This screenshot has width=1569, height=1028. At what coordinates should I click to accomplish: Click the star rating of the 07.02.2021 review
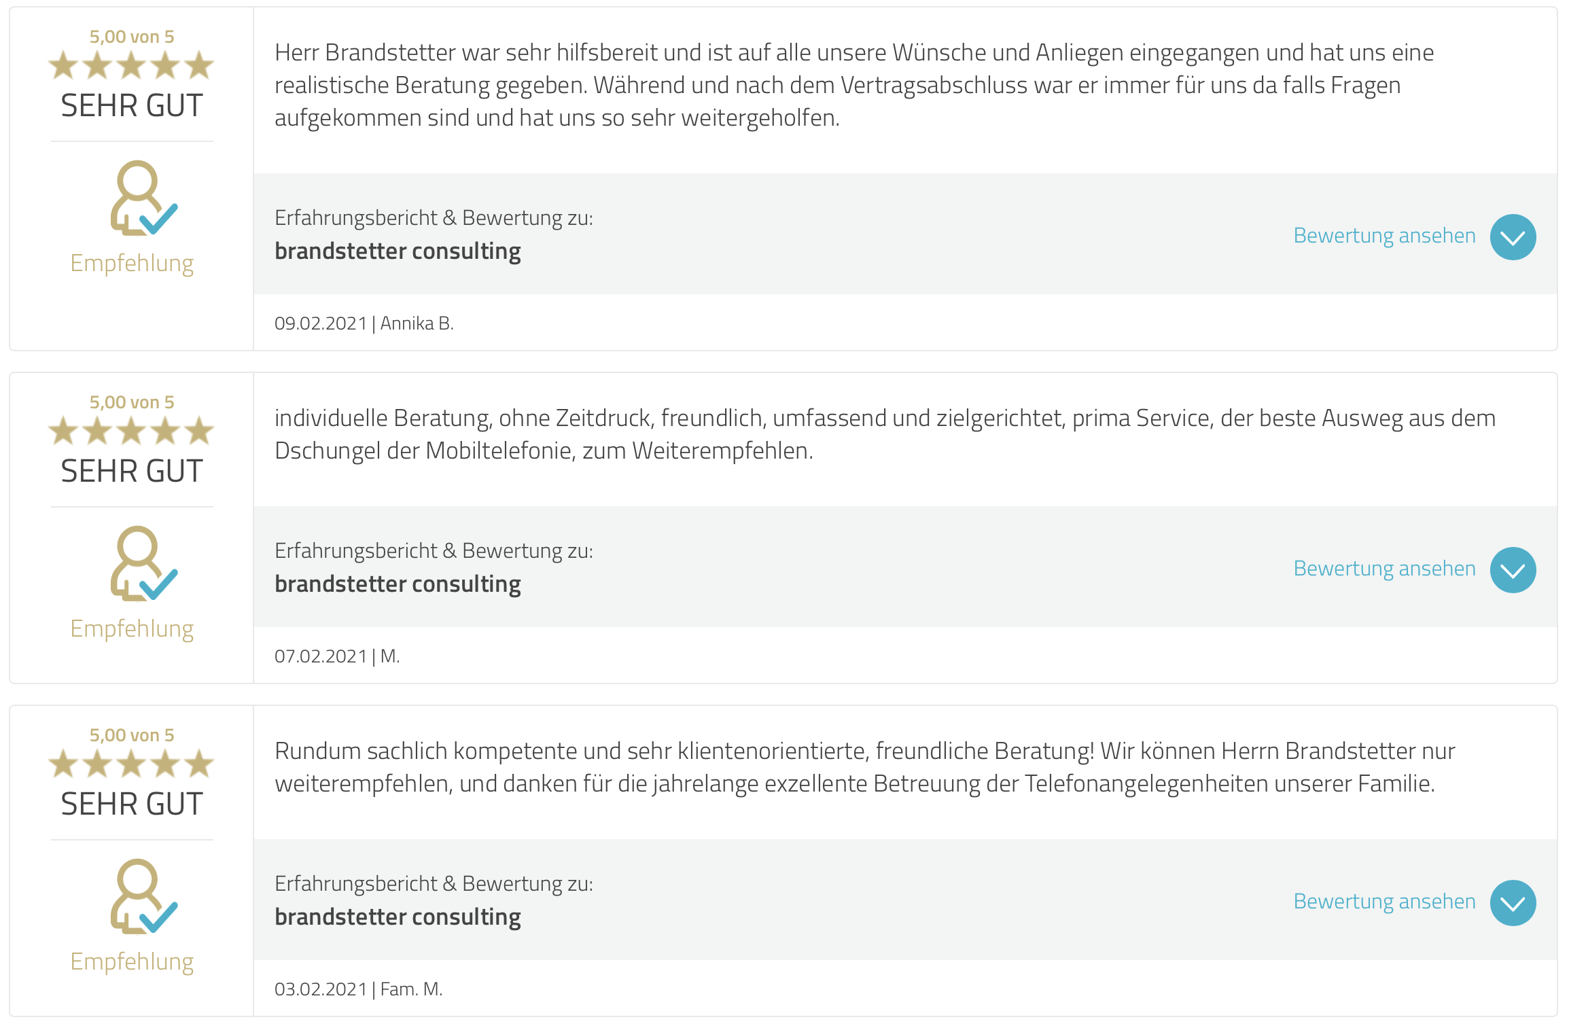[131, 431]
